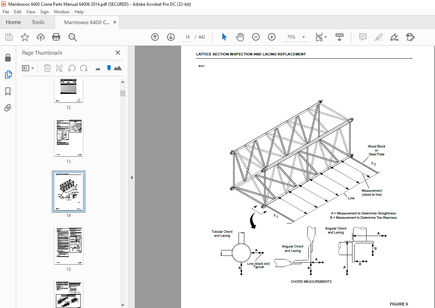The image size is (435, 308).
Task: Edit the current page number field
Action: [187, 37]
